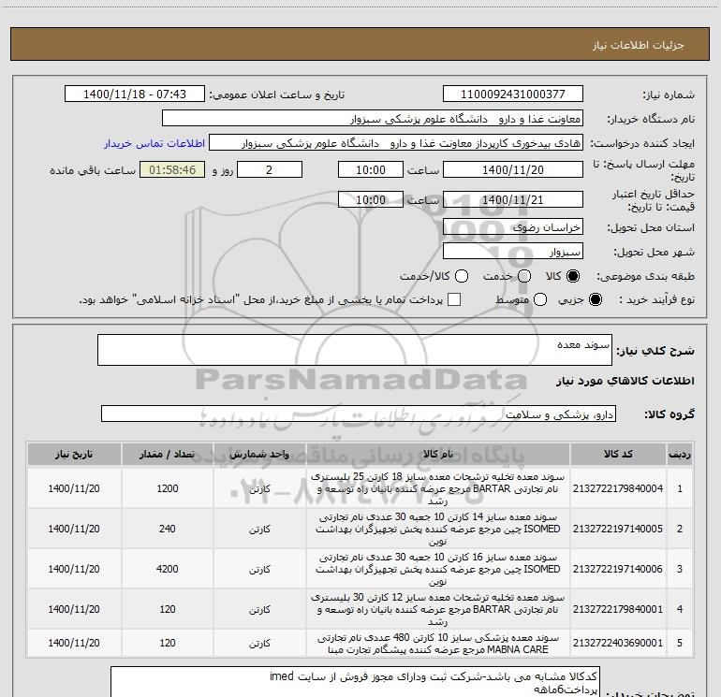Click the جزئیات اطلاعات نیاز header title
Image resolution: width=721 pixels, height=697 pixels.
click(x=639, y=45)
